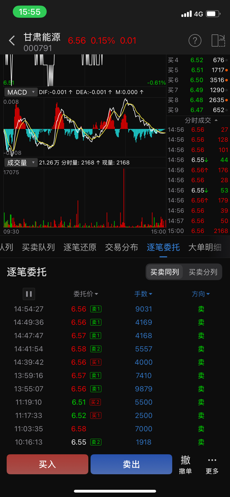Pause the order-by-order feed
The width and height of the screenshot is (230, 497).
coord(29,294)
